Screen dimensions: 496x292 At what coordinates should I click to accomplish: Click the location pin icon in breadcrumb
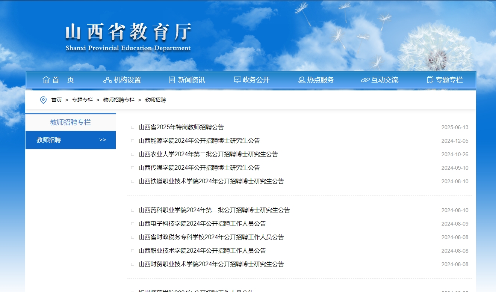coord(43,100)
